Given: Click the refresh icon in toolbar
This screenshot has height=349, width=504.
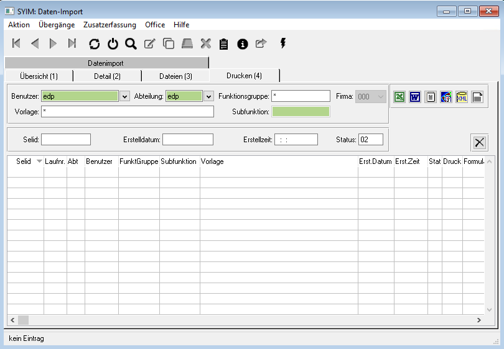Looking at the screenshot, I should coord(94,43).
